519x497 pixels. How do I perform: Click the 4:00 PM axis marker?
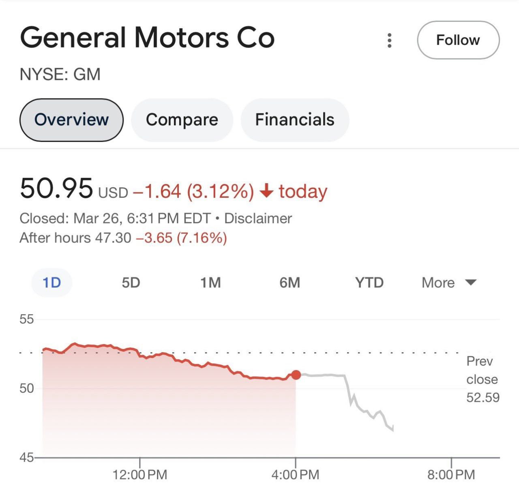point(295,474)
